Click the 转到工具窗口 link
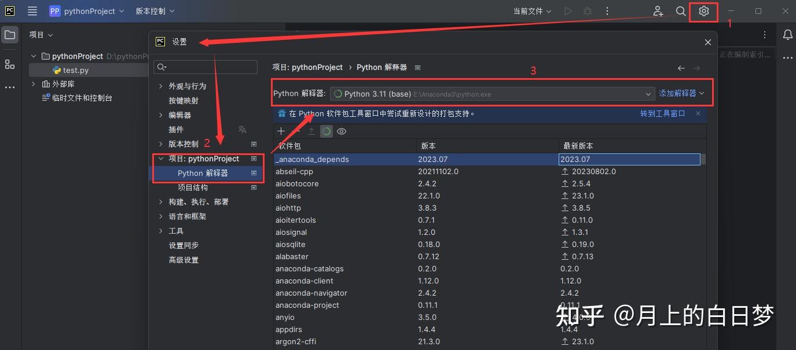 tap(662, 113)
